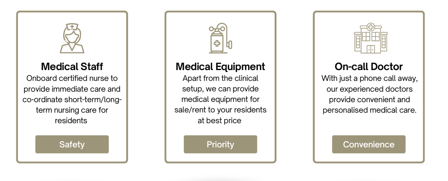Click the 'With just a phone call away' paragraph
The height and width of the screenshot is (181, 448).
(369, 94)
